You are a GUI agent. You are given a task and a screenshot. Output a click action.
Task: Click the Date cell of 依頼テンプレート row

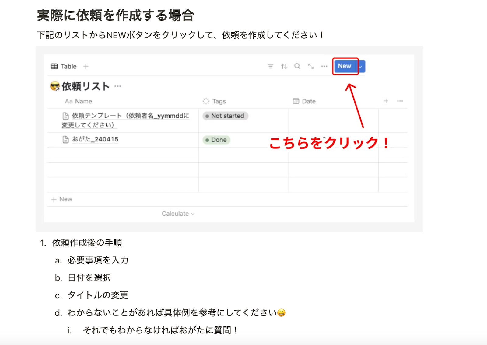(334, 120)
